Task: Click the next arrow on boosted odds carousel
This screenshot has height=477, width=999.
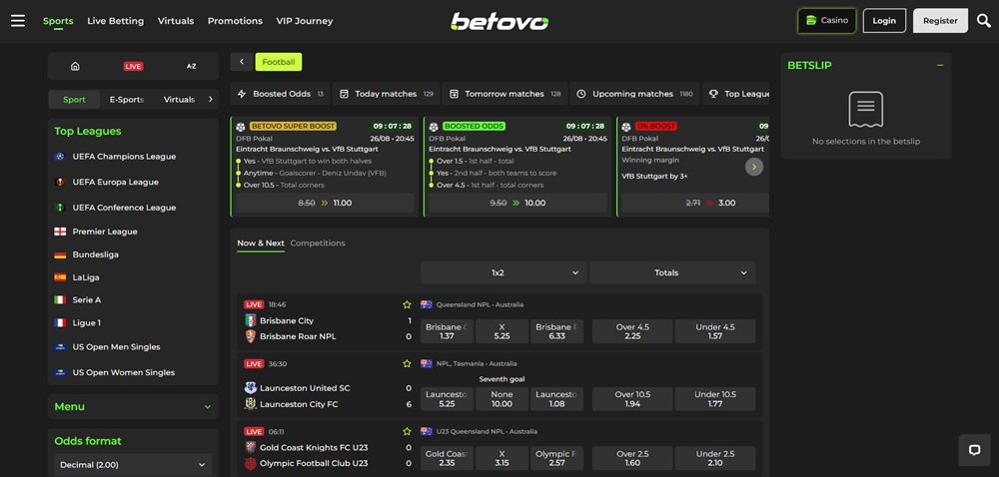Action: tap(754, 167)
